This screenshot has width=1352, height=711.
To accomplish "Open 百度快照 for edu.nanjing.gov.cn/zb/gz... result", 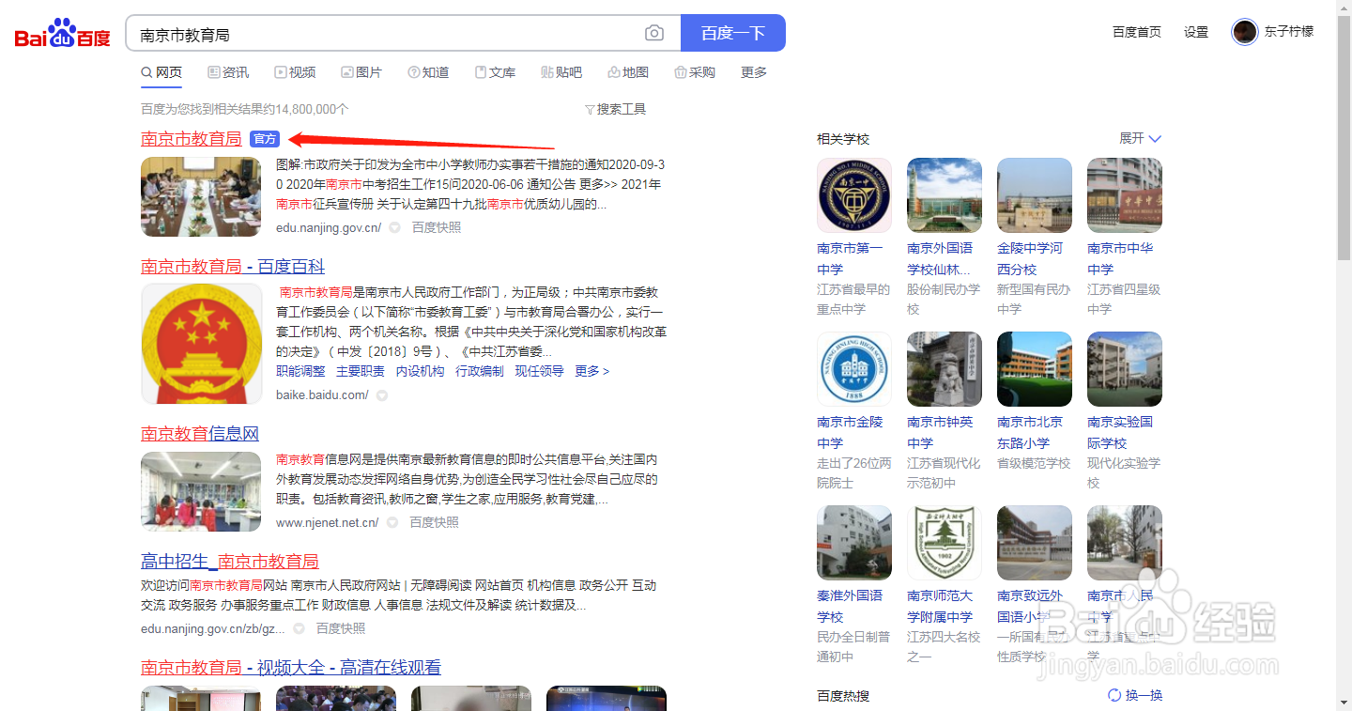I will 341,628.
